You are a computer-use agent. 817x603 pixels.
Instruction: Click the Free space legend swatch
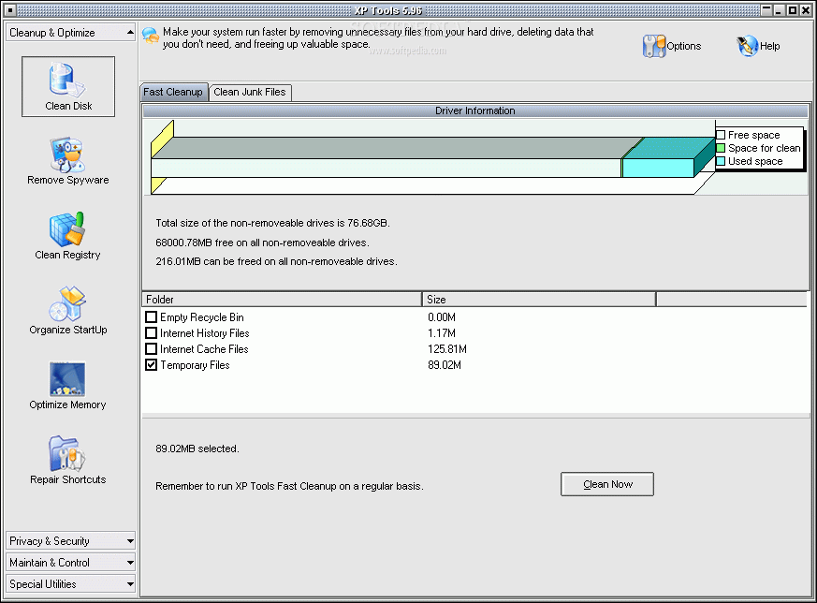[x=721, y=135]
